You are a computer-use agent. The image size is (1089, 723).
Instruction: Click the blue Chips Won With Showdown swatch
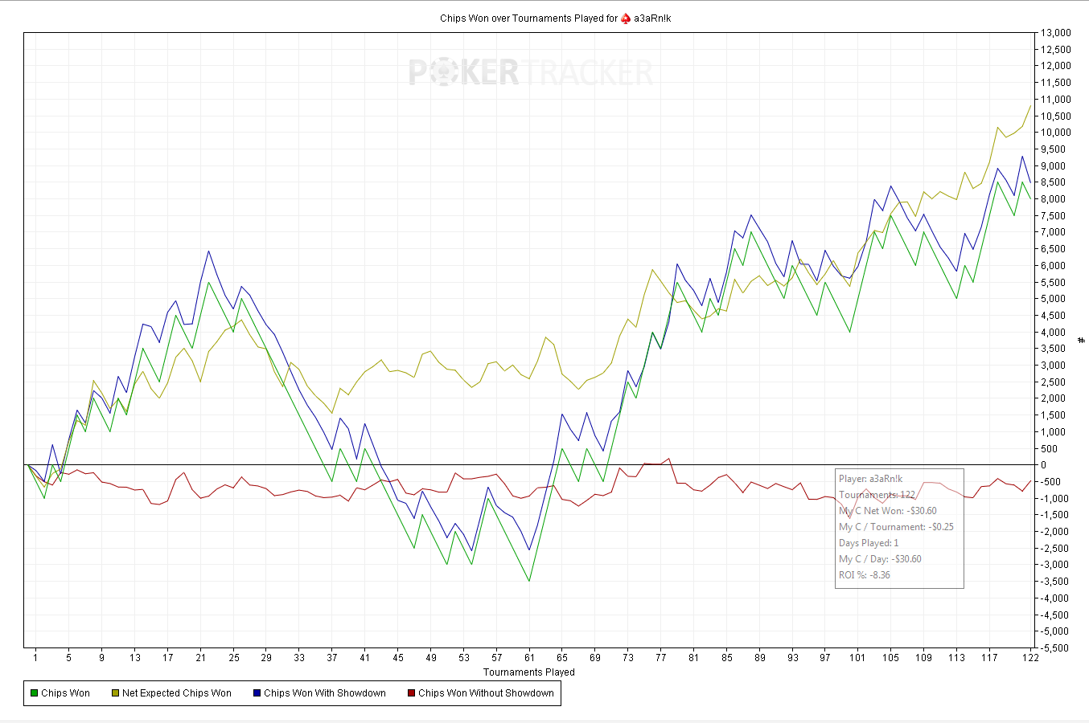pos(257,693)
